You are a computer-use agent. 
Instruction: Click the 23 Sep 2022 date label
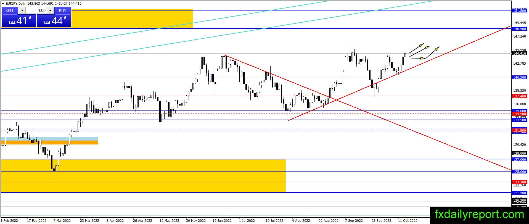point(381,220)
